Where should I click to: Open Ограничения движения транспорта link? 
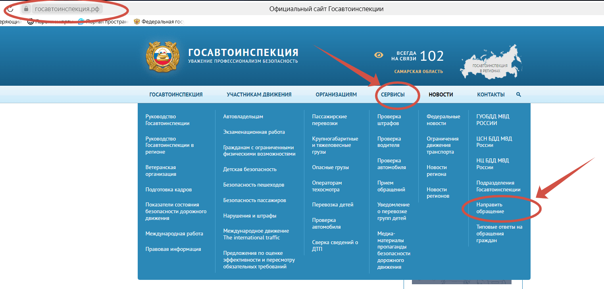point(442,145)
